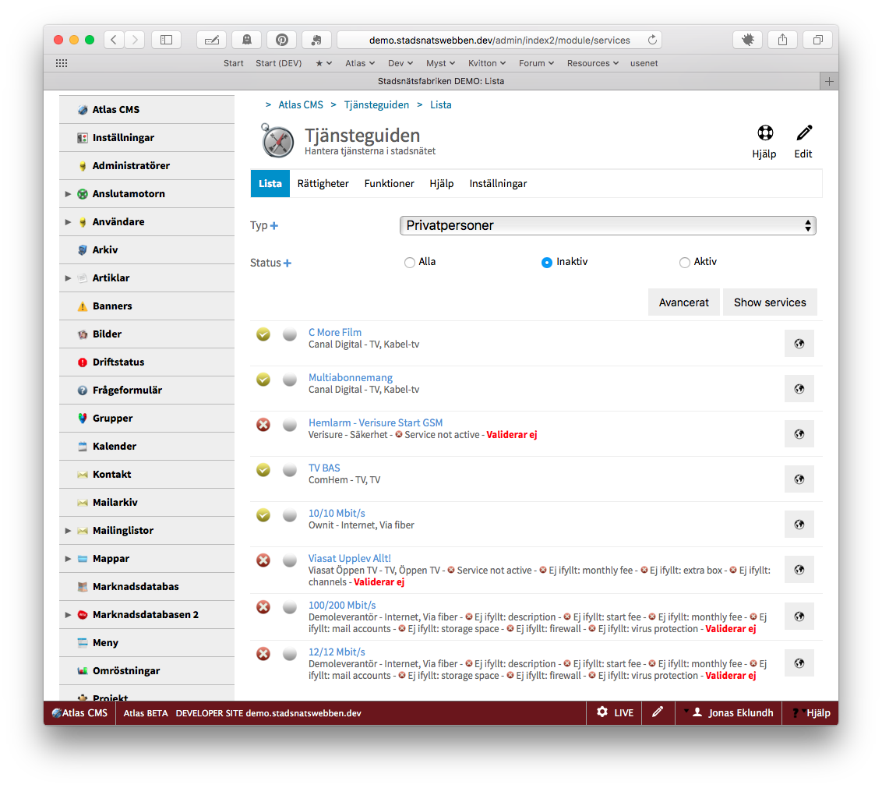Click globe icon for TV BAS row
Screen dimensions: 882x788
(799, 479)
